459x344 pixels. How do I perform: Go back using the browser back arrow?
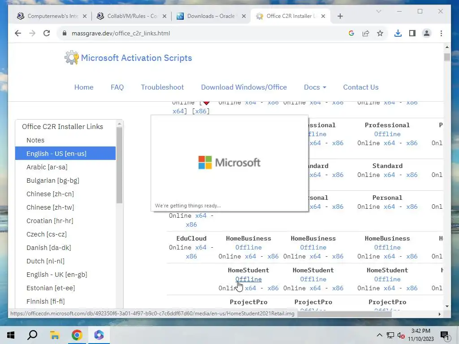point(18,33)
